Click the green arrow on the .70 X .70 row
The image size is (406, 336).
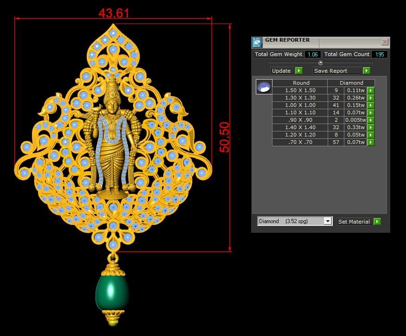pyautogui.click(x=371, y=143)
